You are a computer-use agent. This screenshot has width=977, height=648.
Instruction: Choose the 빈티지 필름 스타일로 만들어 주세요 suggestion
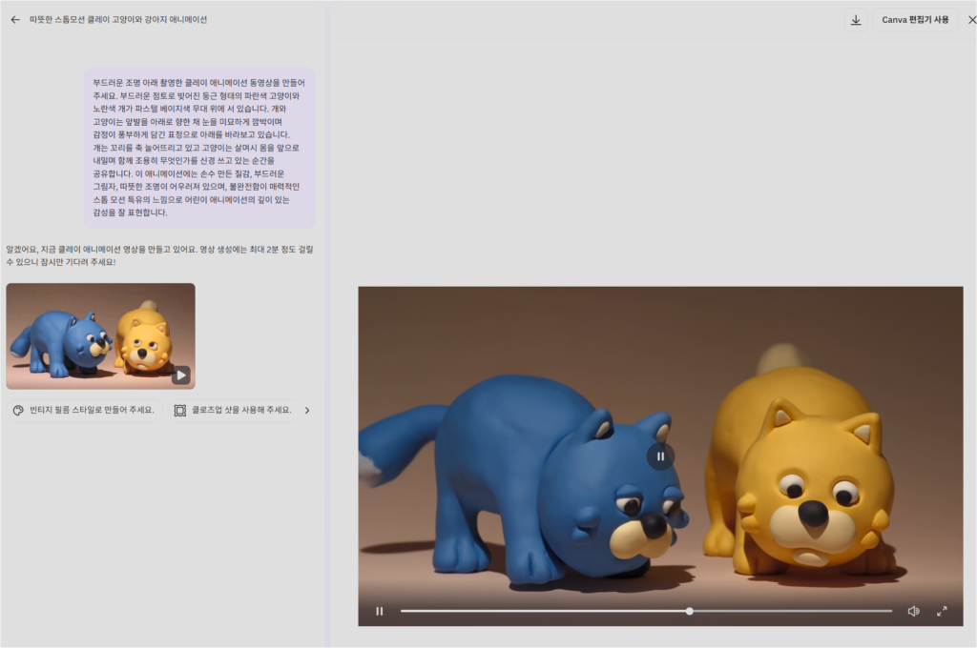click(91, 411)
